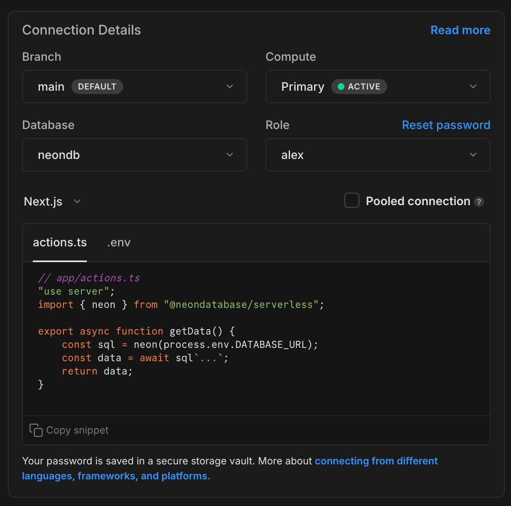The width and height of the screenshot is (511, 506).
Task: Click the green ACTIVE status dot
Action: [341, 87]
